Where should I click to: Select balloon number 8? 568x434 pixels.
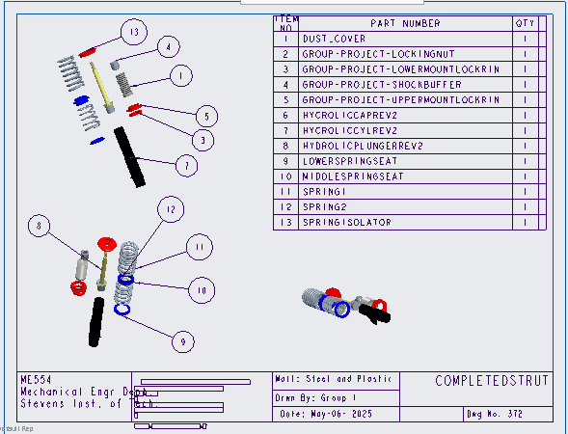coord(40,226)
